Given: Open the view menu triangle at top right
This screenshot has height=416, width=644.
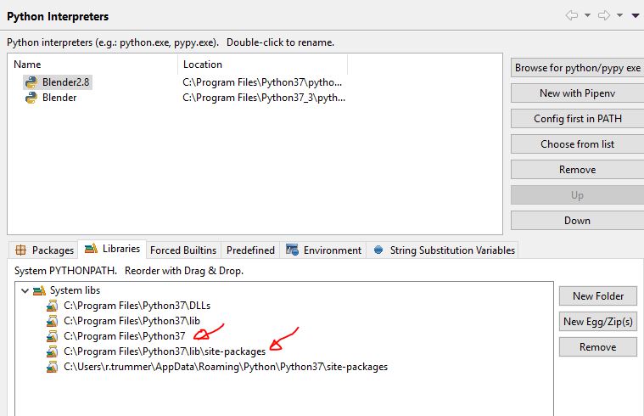Looking at the screenshot, I should 636,15.
